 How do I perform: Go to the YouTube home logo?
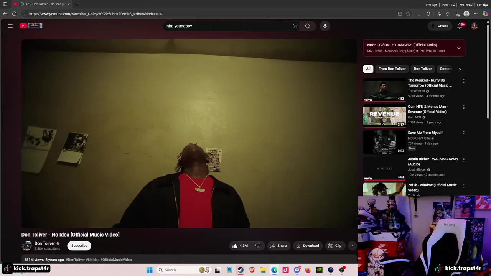tap(31, 26)
